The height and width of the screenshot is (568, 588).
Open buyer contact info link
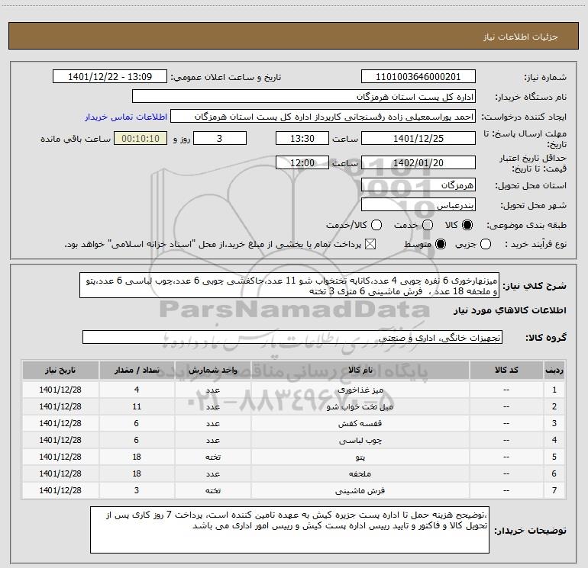click(x=126, y=117)
